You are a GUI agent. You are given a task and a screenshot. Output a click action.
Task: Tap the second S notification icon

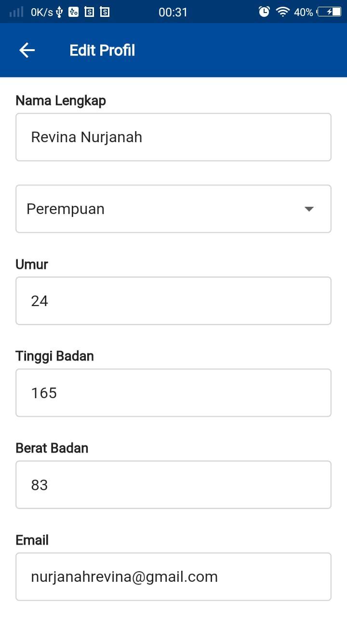click(x=105, y=12)
